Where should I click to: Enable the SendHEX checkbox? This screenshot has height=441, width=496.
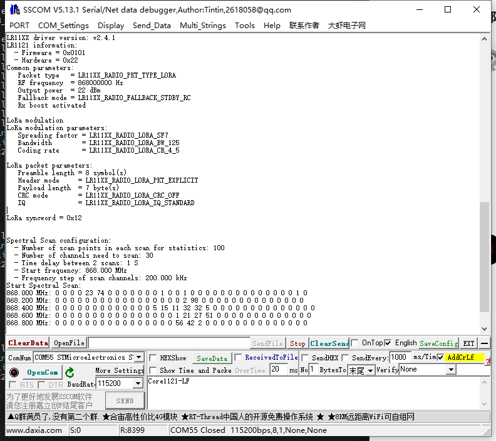(x=305, y=358)
